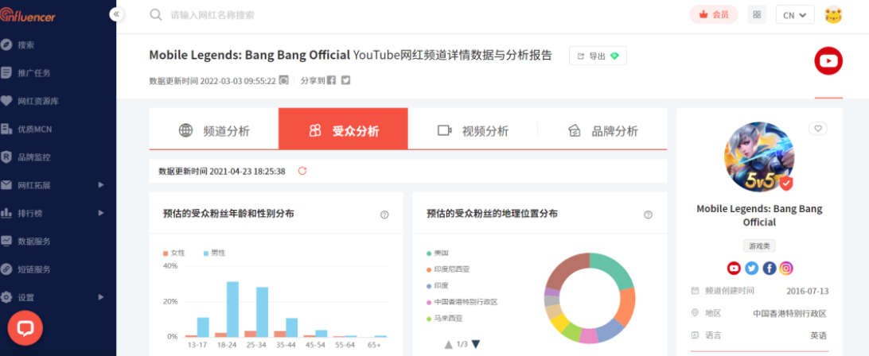Click the 18-24 male bar
Screen dimensions: 869x356
click(x=232, y=309)
